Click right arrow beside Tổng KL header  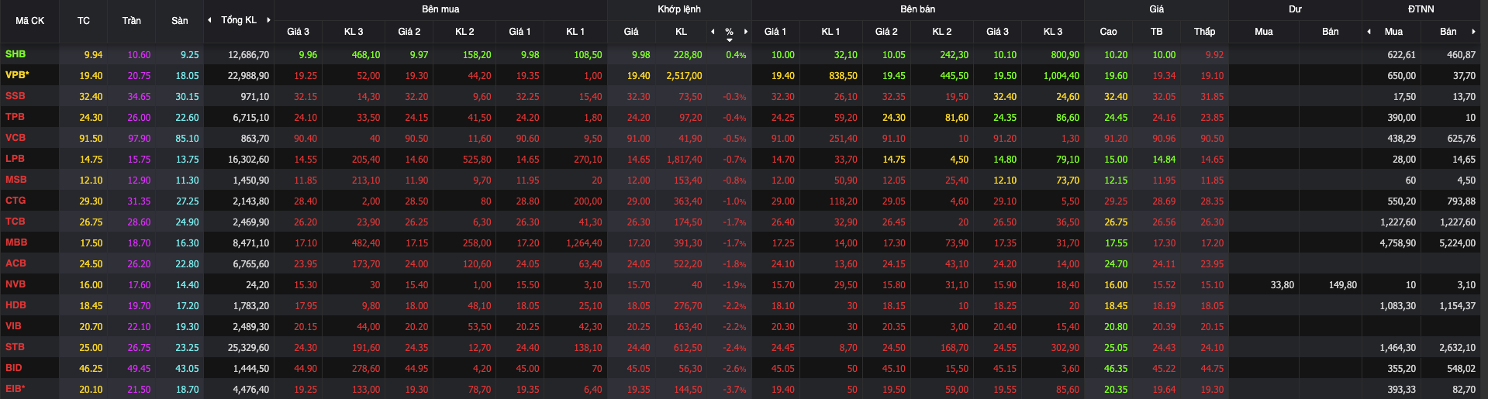tap(268, 20)
